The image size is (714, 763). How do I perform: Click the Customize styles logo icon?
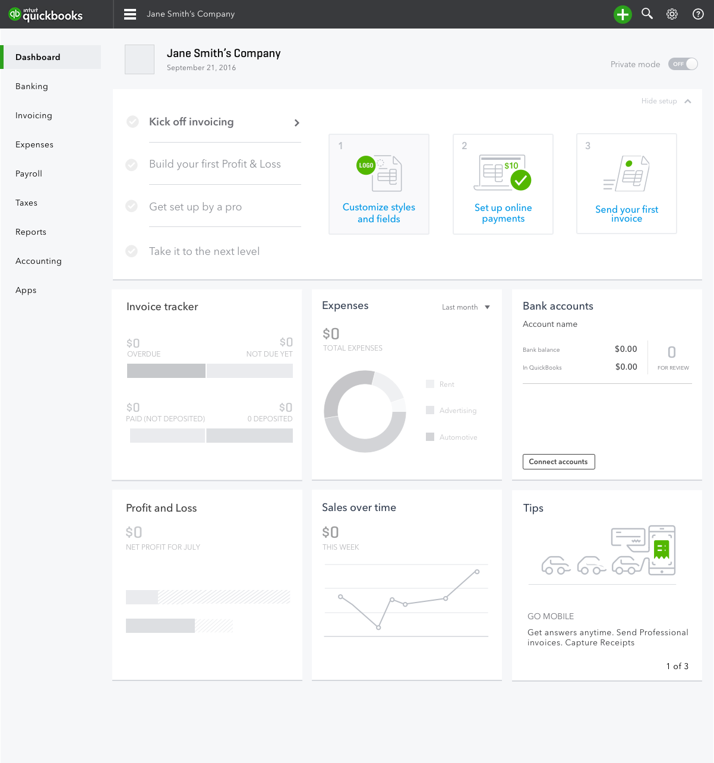click(x=379, y=173)
